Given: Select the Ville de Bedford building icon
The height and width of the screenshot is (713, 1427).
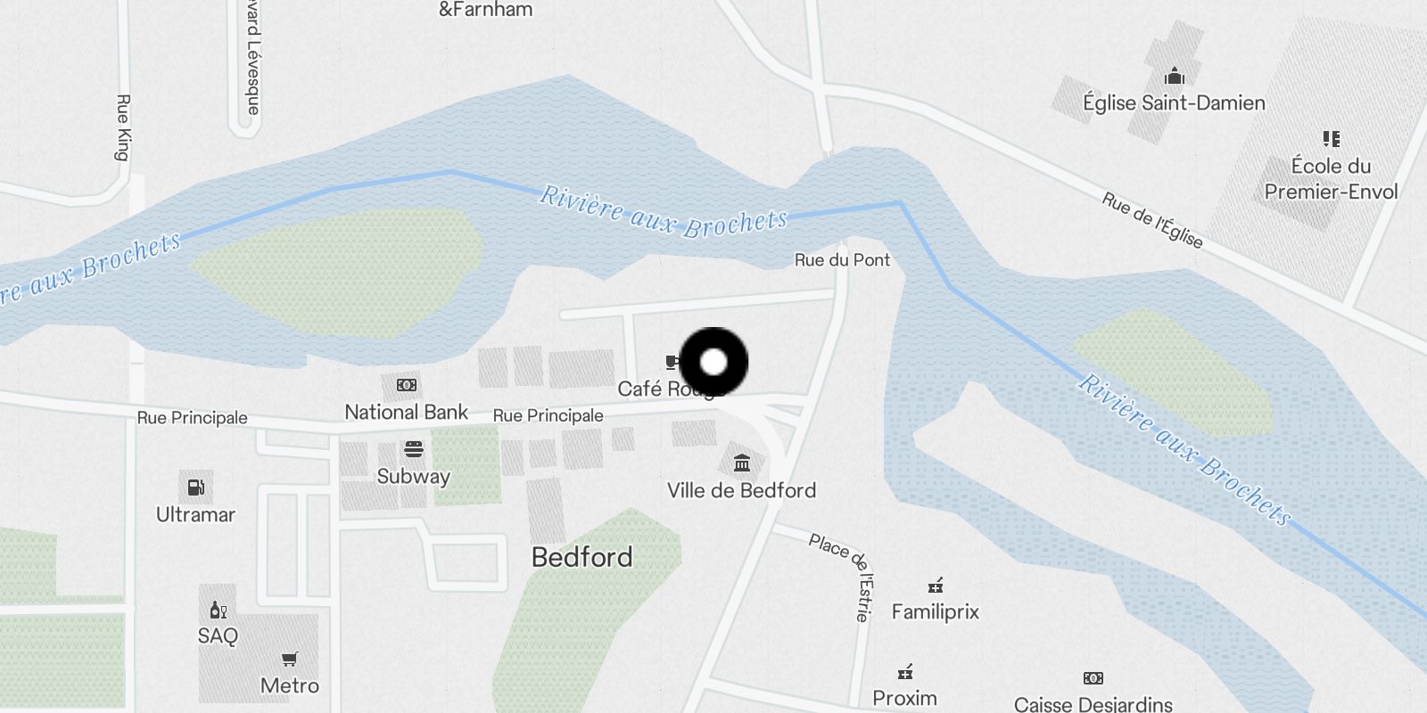Looking at the screenshot, I should tap(742, 463).
